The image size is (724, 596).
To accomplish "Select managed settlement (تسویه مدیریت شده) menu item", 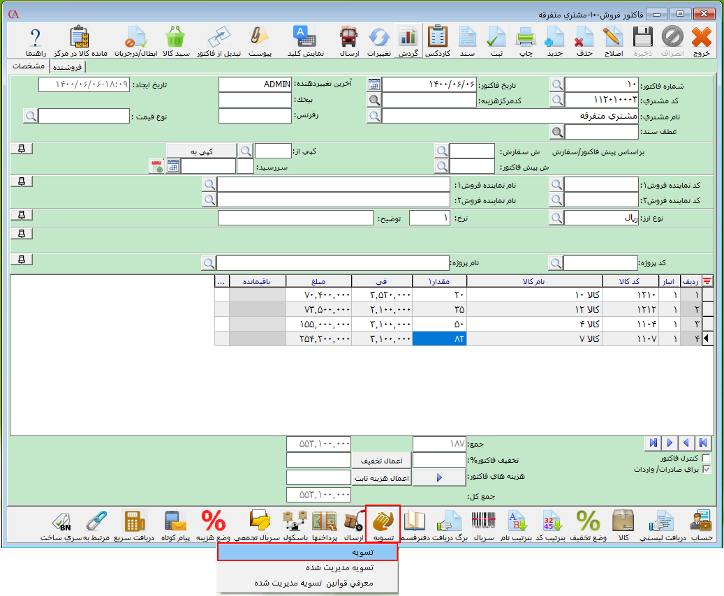I will (x=307, y=567).
